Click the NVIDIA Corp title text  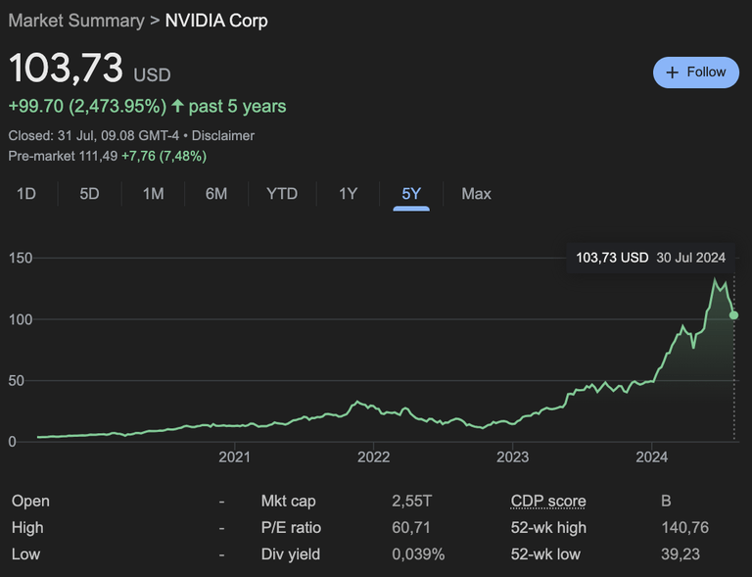tap(216, 21)
